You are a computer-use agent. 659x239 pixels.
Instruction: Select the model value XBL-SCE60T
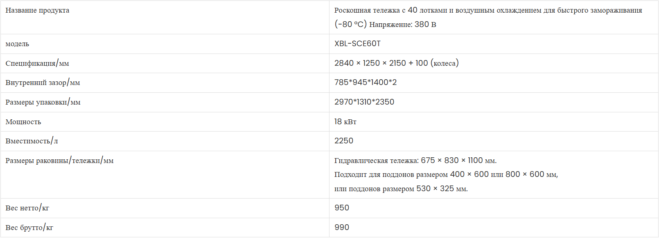(x=357, y=43)
